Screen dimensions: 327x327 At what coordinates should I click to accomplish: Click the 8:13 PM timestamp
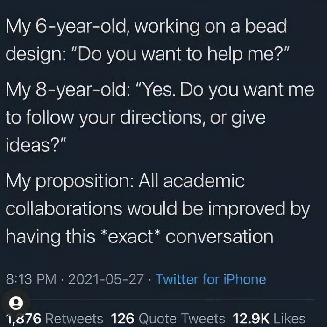(31, 279)
